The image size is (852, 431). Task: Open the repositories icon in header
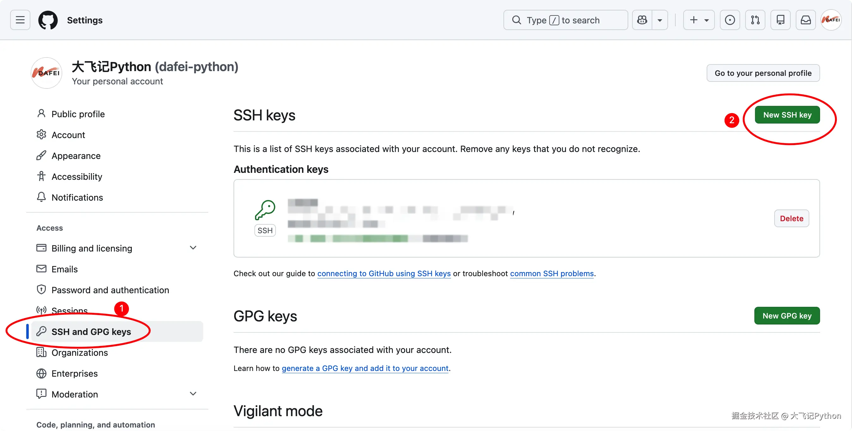coord(780,20)
